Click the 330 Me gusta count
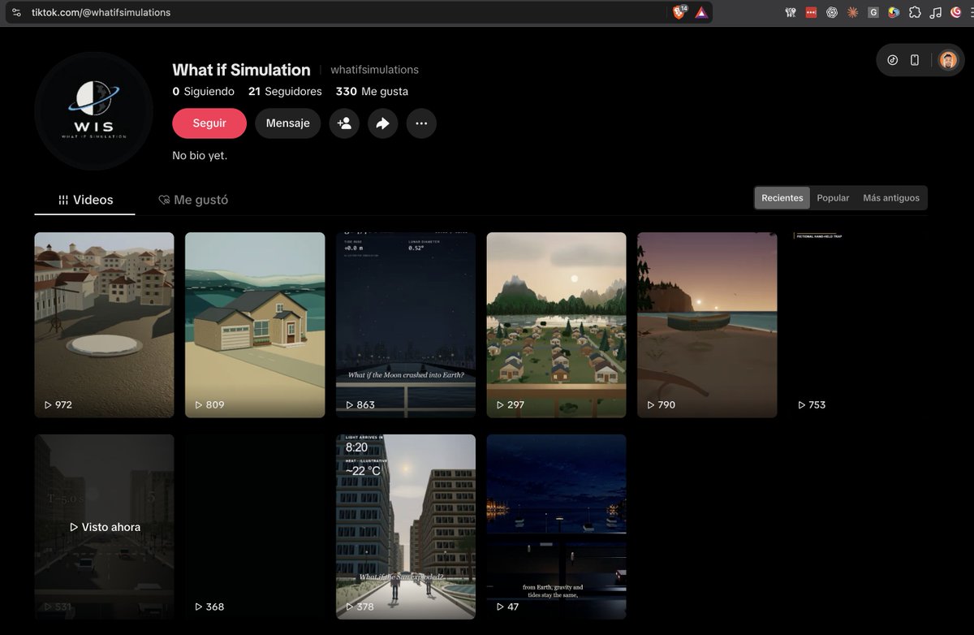 [x=372, y=92]
